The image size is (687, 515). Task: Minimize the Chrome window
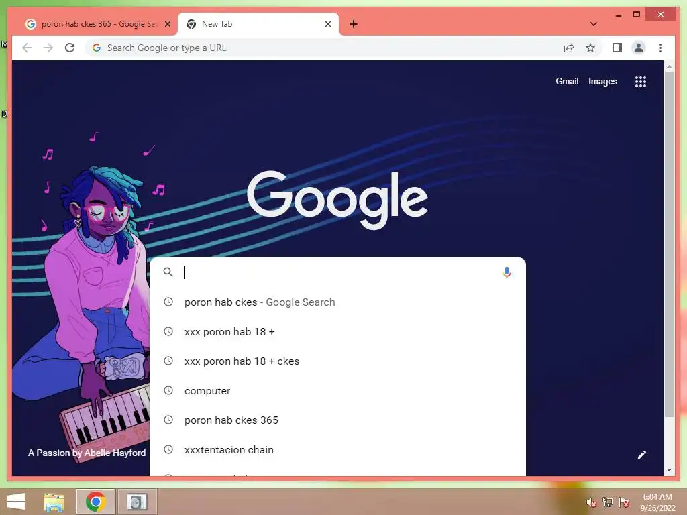(x=618, y=15)
